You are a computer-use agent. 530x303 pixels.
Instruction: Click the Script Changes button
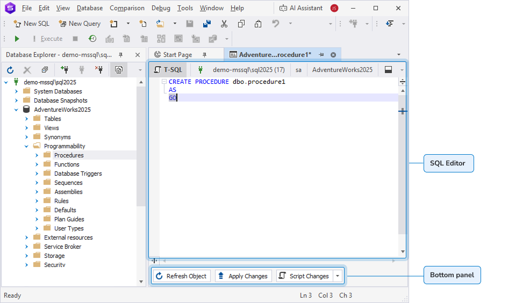click(x=304, y=276)
